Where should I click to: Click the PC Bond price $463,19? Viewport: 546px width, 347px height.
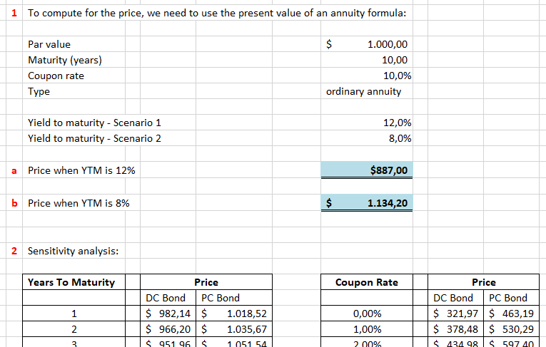coord(509,314)
